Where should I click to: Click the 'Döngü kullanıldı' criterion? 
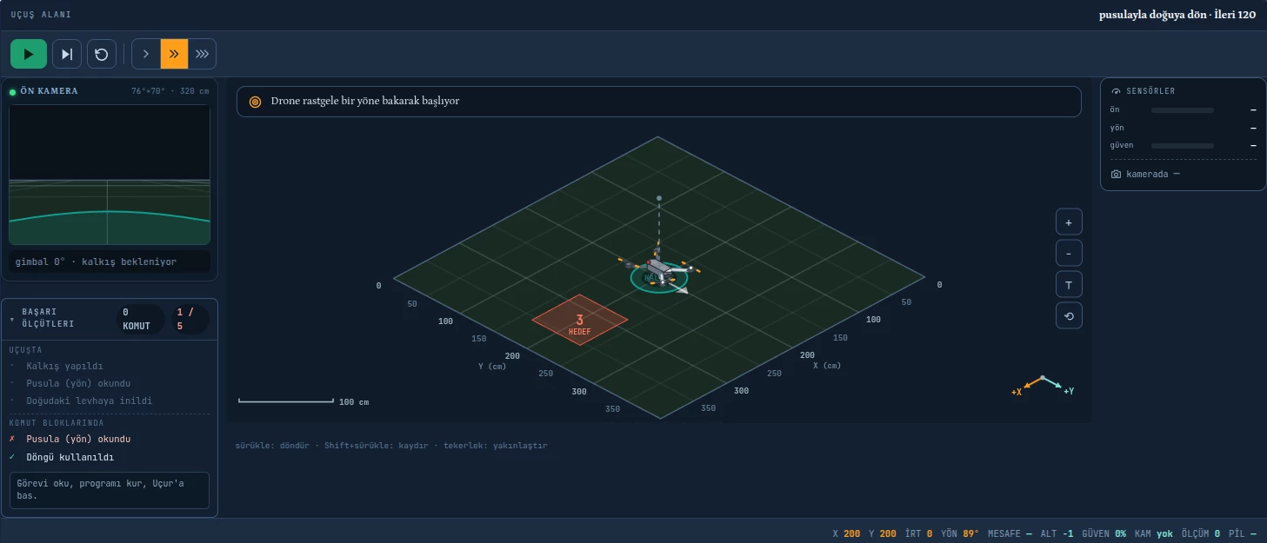(70, 457)
